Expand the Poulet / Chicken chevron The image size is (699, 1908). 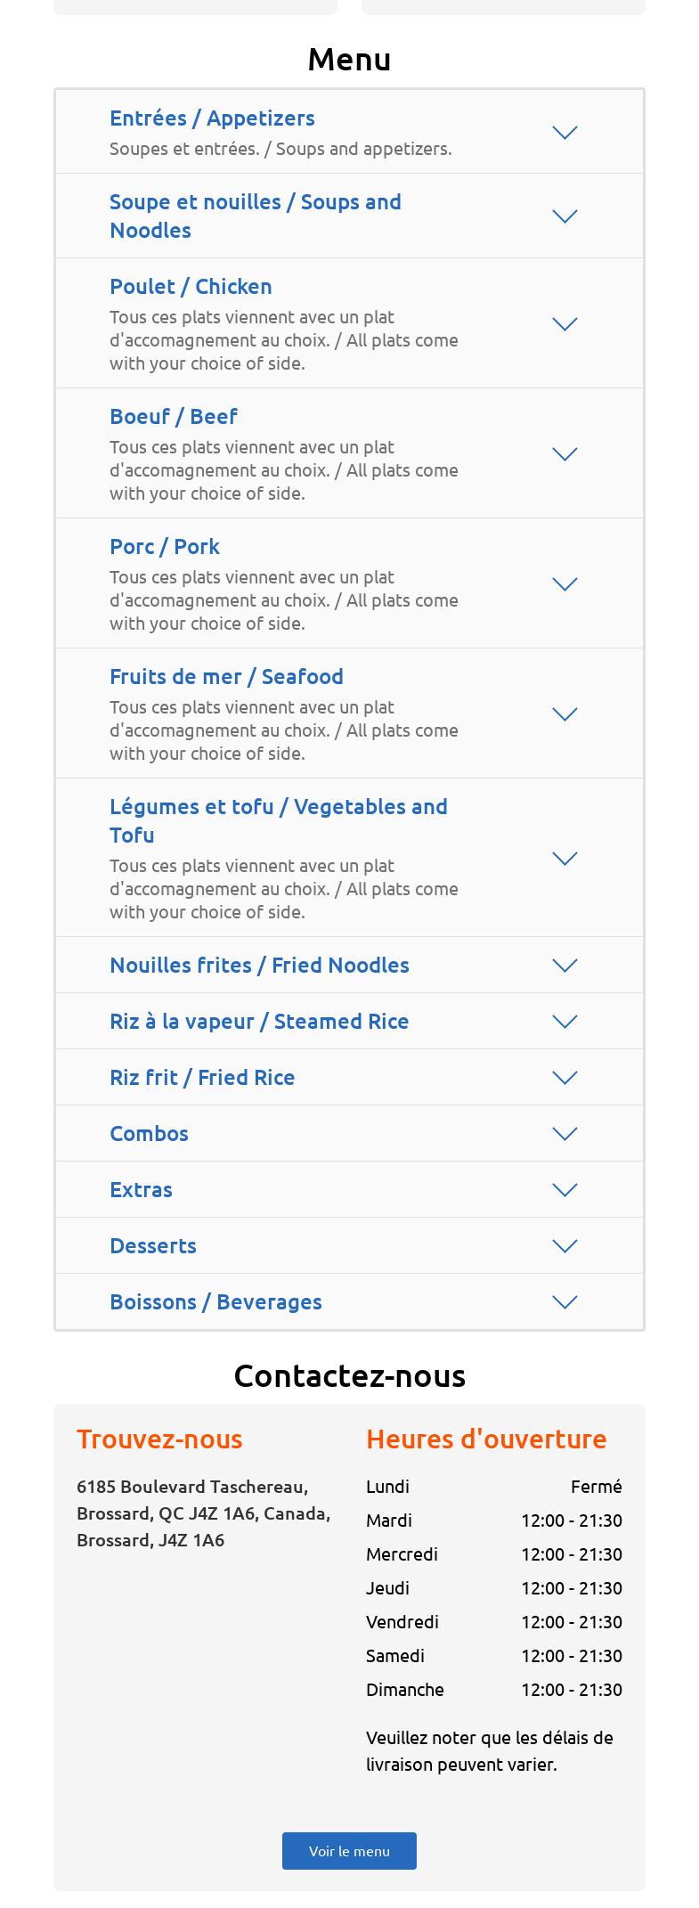(565, 324)
